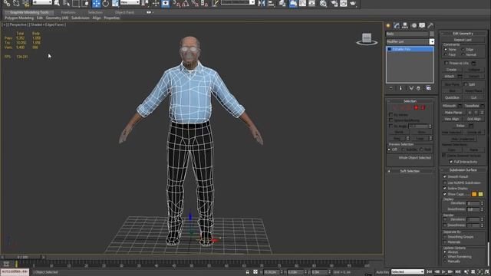491x276 pixels.
Task: Open the Motion panel tab icon
Action: [x=414, y=25]
